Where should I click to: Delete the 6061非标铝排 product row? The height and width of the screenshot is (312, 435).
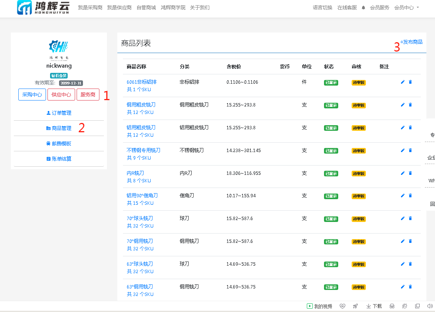coord(410,82)
